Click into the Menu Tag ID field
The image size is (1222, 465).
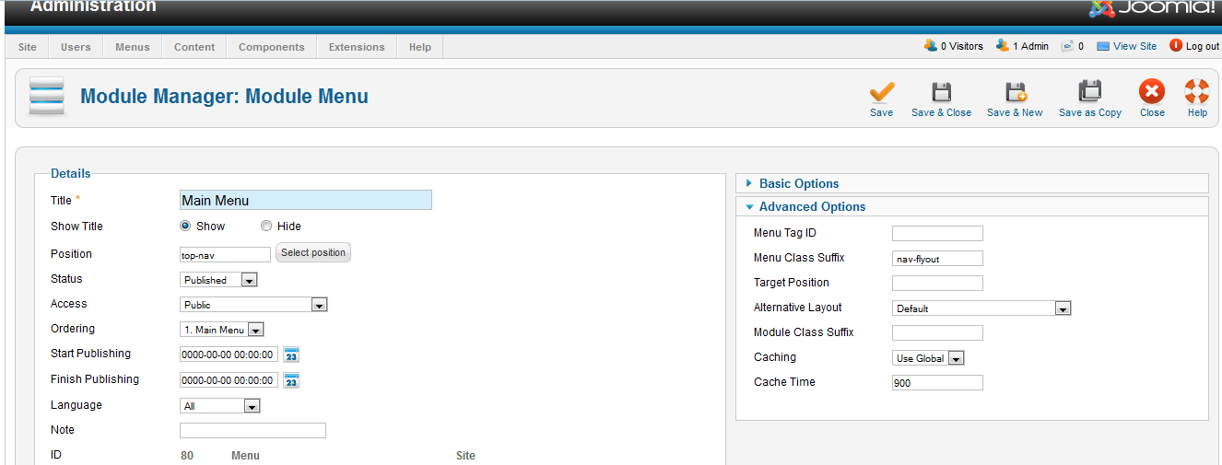[x=937, y=234]
